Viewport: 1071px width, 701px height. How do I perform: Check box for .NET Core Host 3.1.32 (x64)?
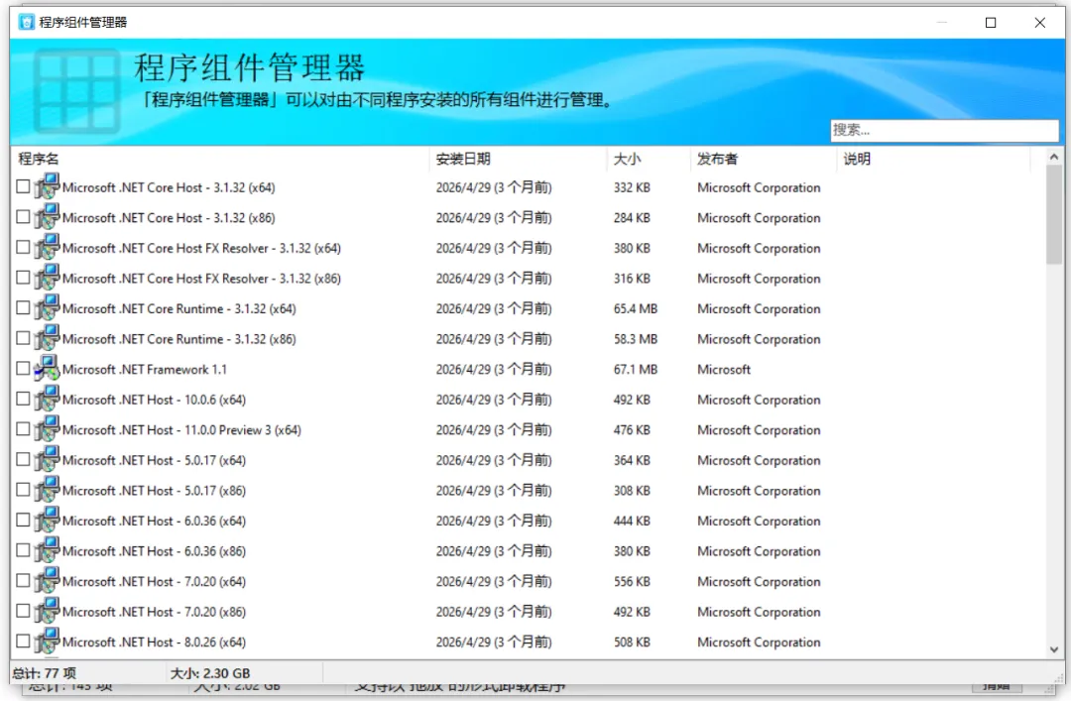coord(23,186)
